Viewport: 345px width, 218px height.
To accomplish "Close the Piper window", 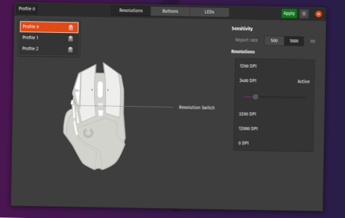I will point(319,14).
